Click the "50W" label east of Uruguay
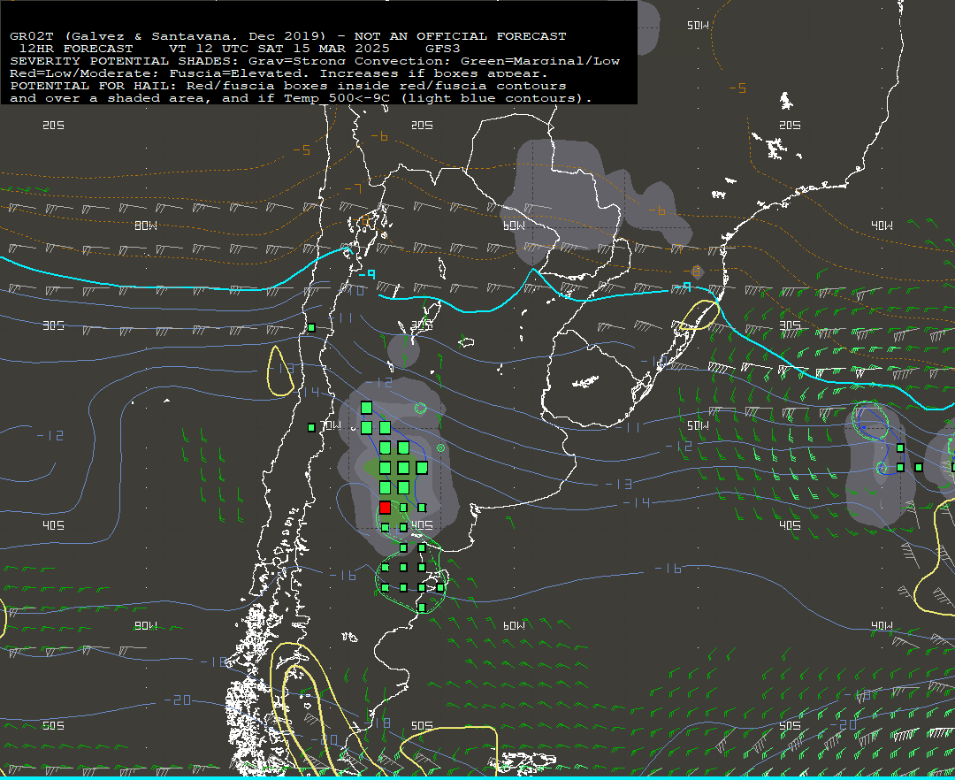 tap(698, 425)
